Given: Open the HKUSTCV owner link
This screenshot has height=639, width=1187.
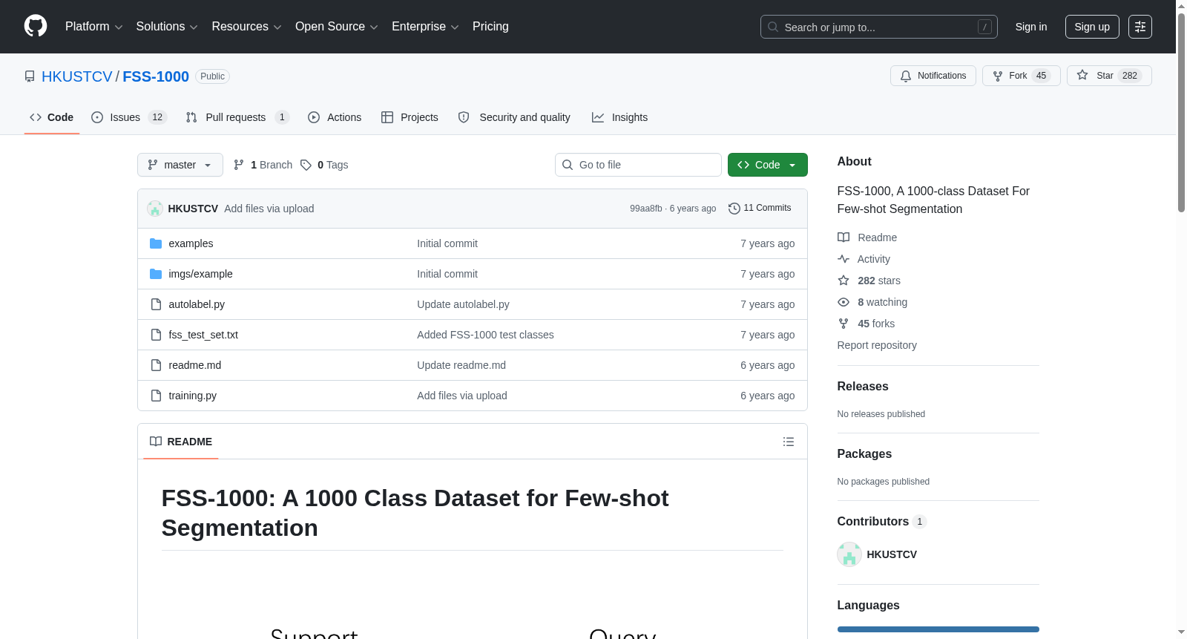Looking at the screenshot, I should (x=77, y=76).
